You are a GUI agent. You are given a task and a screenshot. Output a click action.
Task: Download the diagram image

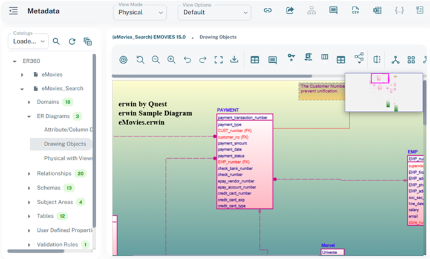coord(234,59)
